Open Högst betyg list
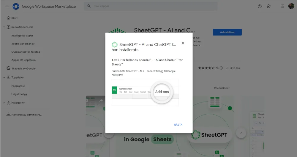 point(19,94)
